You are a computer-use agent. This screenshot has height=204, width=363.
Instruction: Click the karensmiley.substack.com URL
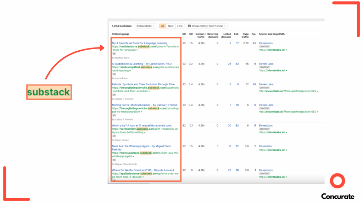pyautogui.click(x=145, y=130)
